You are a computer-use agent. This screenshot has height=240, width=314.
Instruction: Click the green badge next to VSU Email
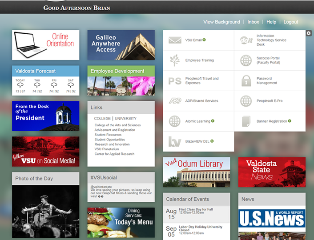204,40
